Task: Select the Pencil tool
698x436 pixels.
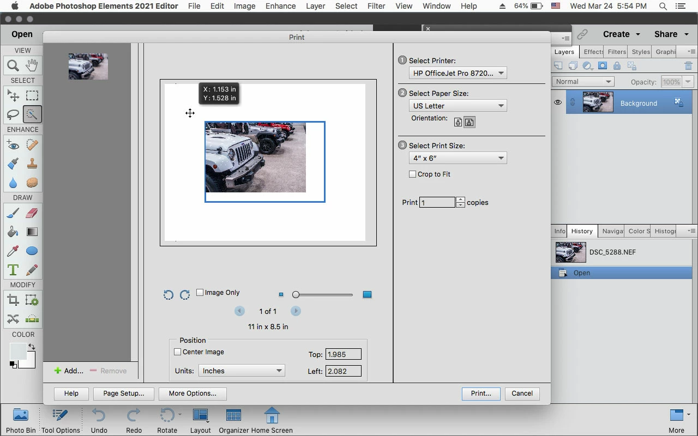Action: (x=32, y=270)
